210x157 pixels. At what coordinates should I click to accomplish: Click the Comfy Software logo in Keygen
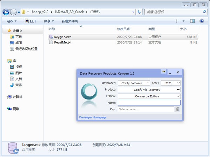click(x=89, y=91)
